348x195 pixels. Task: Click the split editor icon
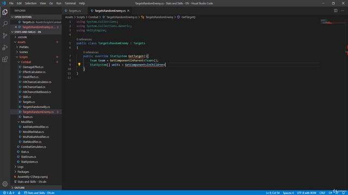pos(335,11)
